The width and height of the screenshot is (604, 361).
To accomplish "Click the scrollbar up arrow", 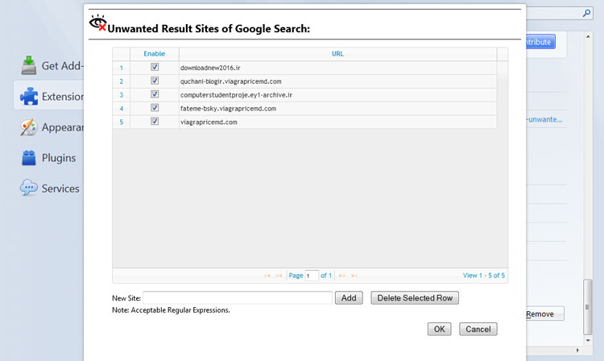I will tap(588, 36).
